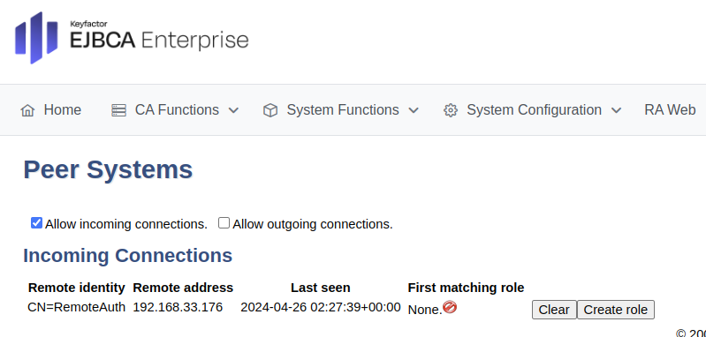Expand the System Functions chevron
Viewport: 706px width, 337px height.
[414, 110]
